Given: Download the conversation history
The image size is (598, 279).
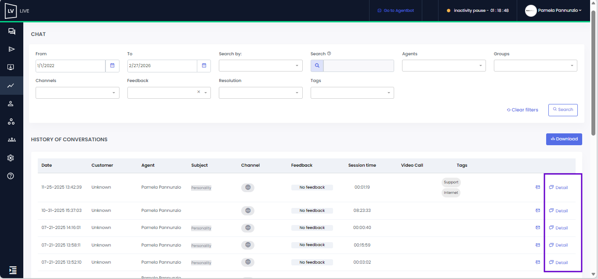Looking at the screenshot, I should (x=564, y=139).
